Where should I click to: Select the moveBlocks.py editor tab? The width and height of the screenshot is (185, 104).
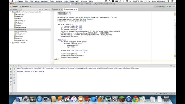(x=71, y=10)
